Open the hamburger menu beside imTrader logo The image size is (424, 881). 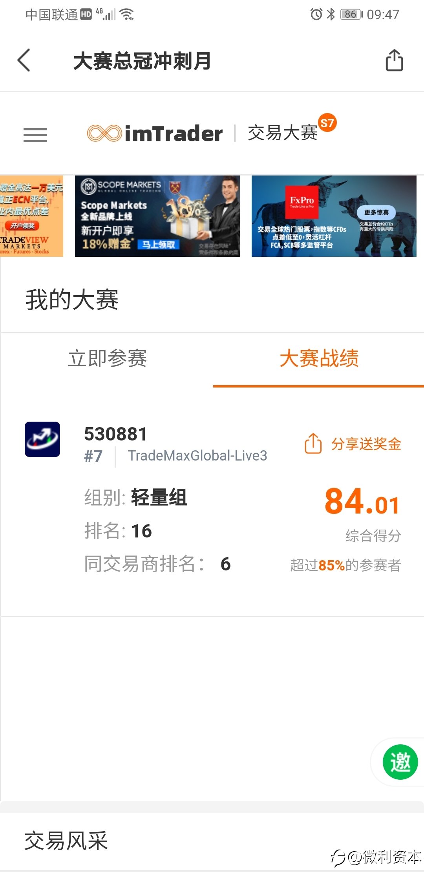click(35, 135)
